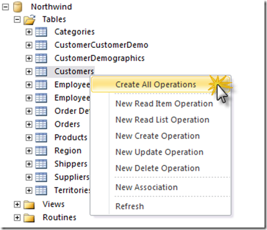Click the Northwind database cylinder icon
The width and height of the screenshot is (267, 230).
click(x=17, y=7)
